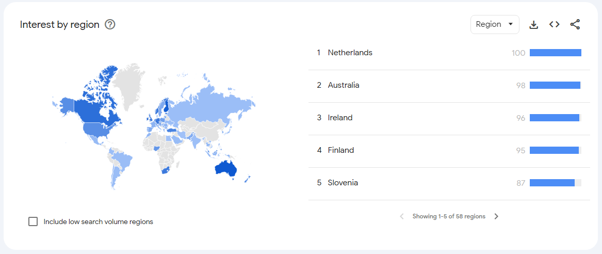Viewport: 602px width, 254px height.
Task: Click the United States on the map
Action: tap(99, 130)
